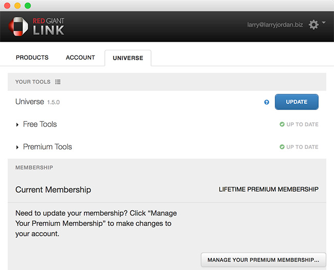The height and width of the screenshot is (270, 334).
Task: Close the window with the red button
Action: coord(7,6)
